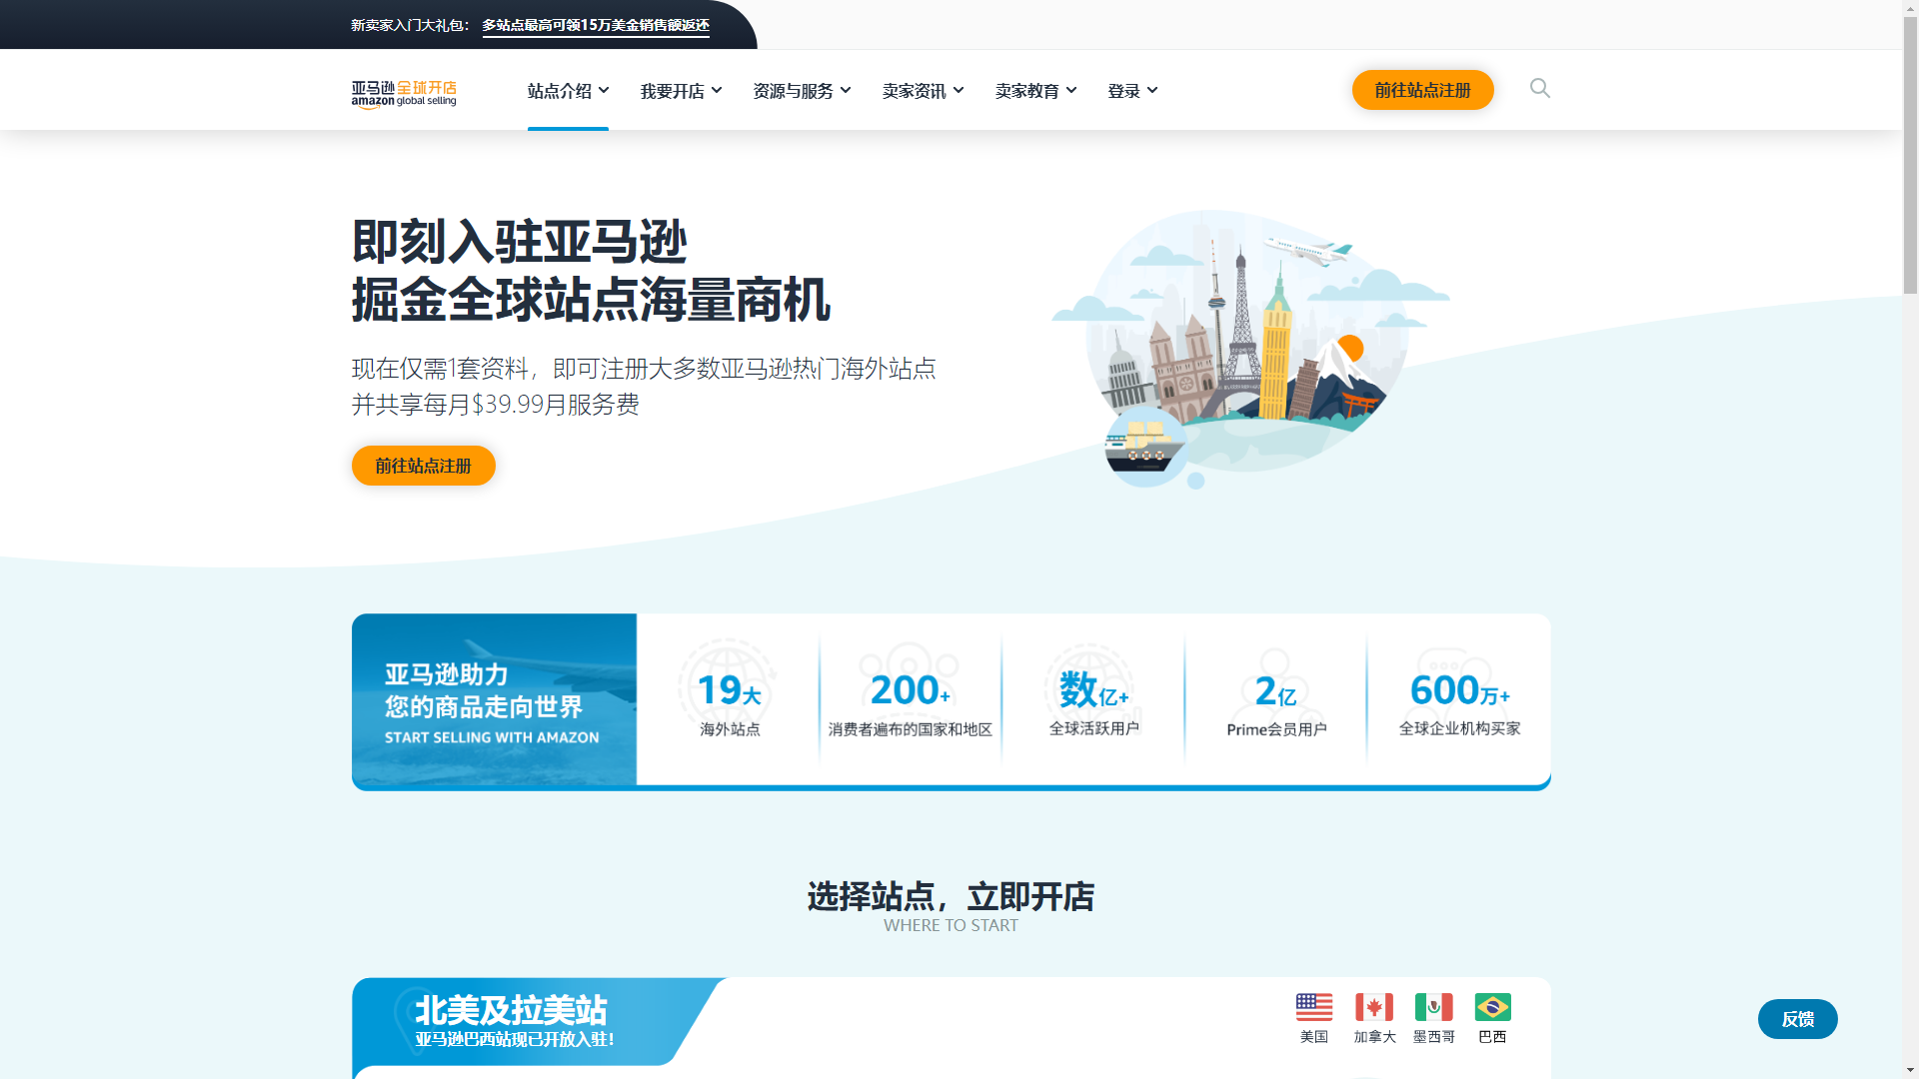Click the 2亿 Prime会员用户 statistic icon
Image resolution: width=1919 pixels, height=1079 pixels.
[1275, 691]
